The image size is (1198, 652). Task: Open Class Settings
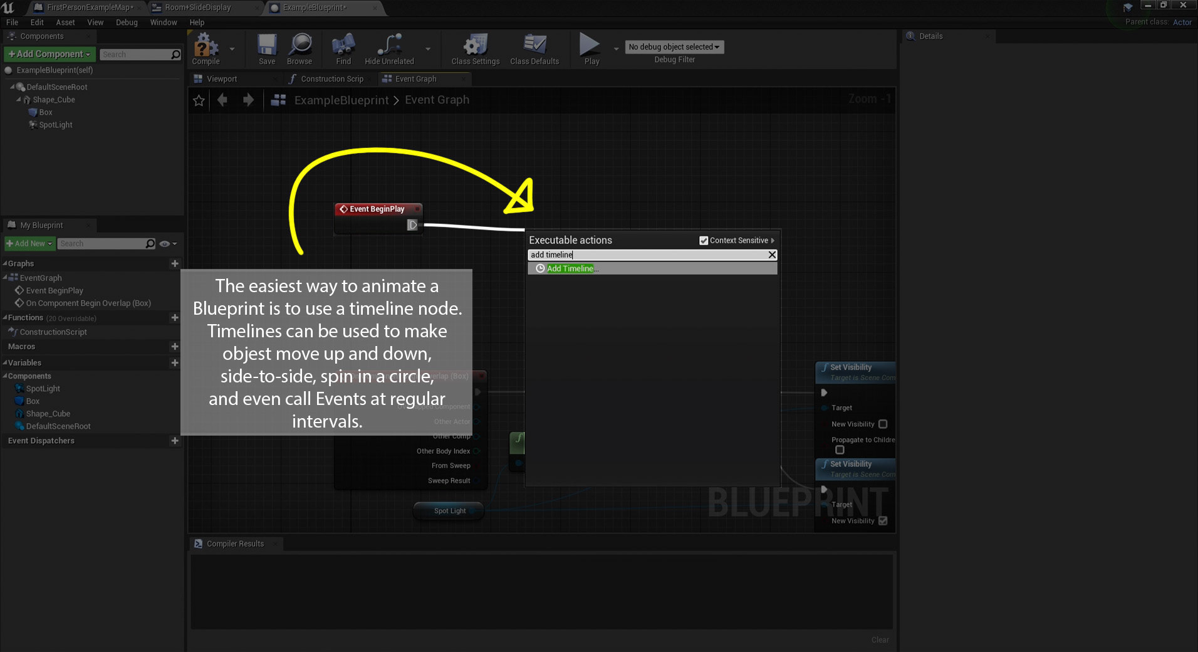tap(476, 50)
